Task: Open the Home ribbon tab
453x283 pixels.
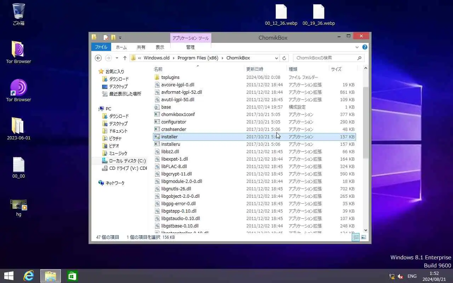Action: pos(121,47)
